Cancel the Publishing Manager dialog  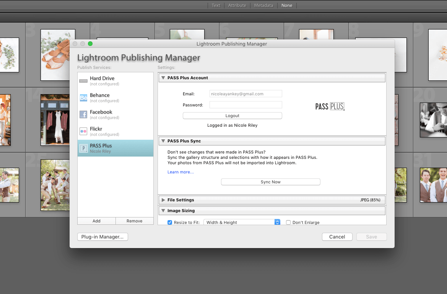[x=337, y=237]
